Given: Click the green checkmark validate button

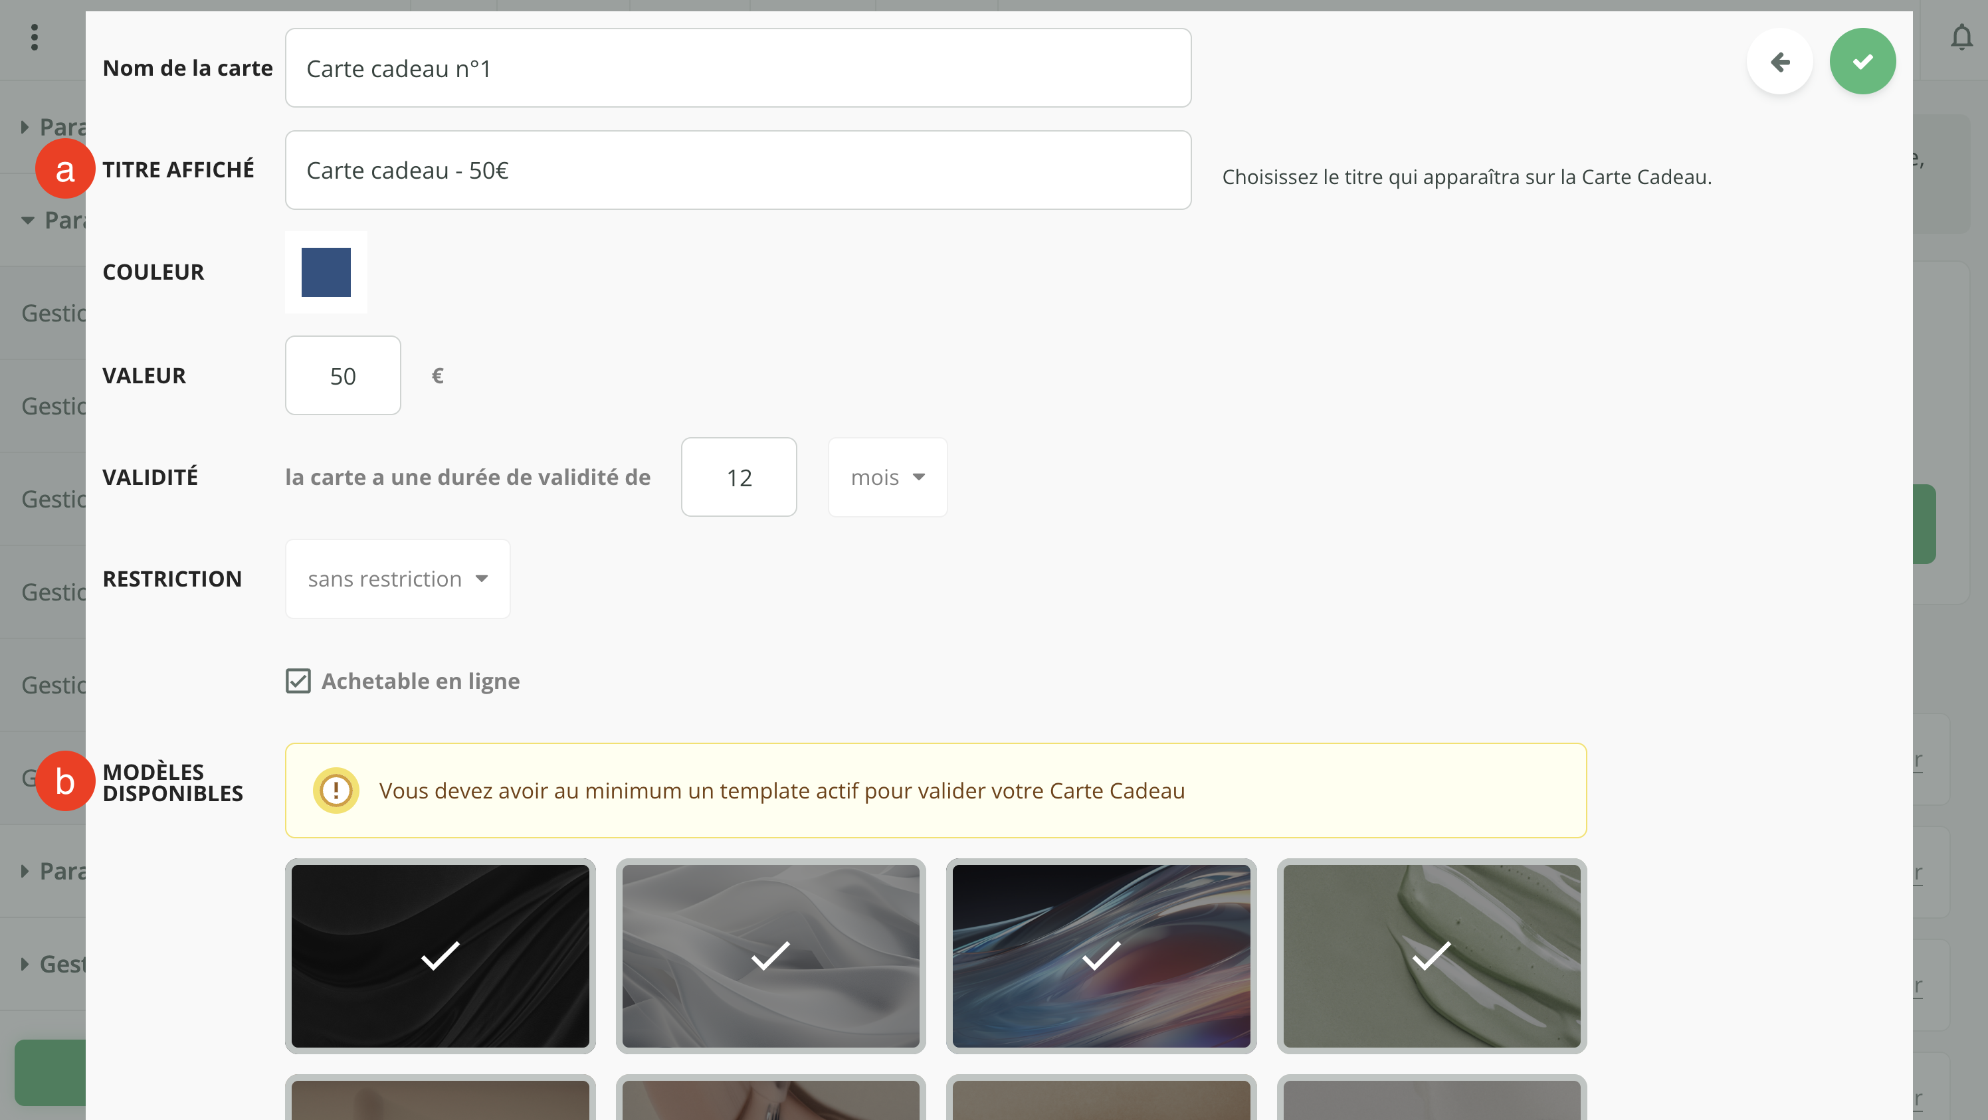Looking at the screenshot, I should [1862, 62].
